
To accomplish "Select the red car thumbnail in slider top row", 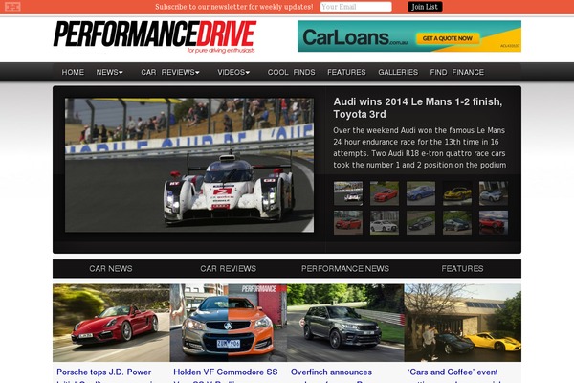I will pos(385,193).
